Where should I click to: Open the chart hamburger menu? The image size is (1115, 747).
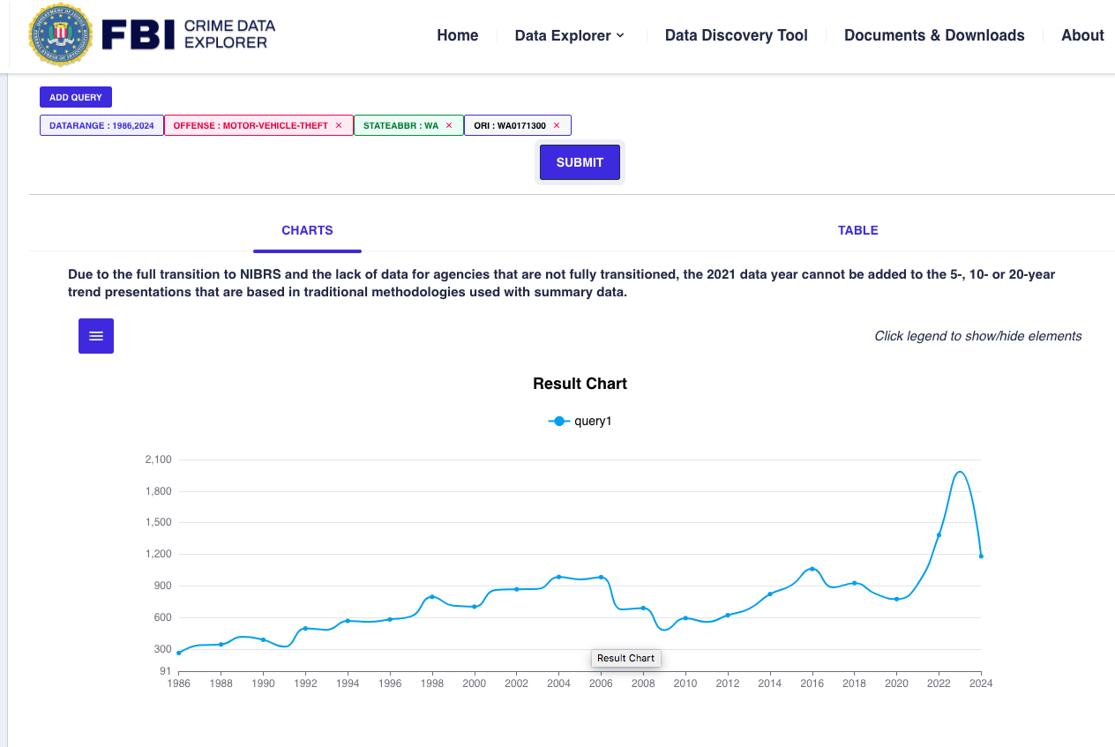(x=96, y=336)
